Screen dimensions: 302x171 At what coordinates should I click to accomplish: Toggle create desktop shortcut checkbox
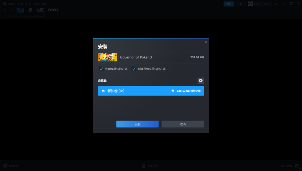click(x=101, y=69)
